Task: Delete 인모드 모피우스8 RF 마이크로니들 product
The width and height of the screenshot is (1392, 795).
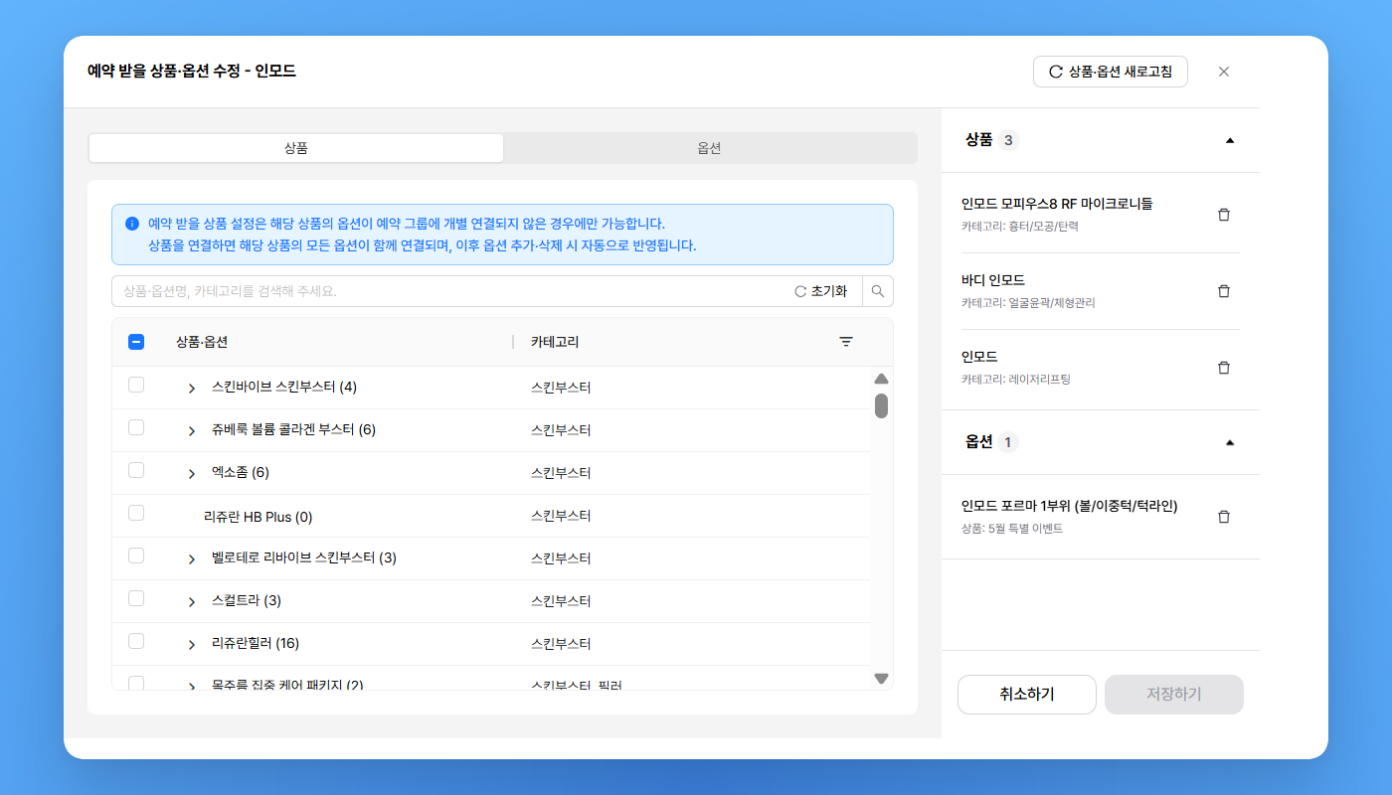Action: coord(1224,215)
